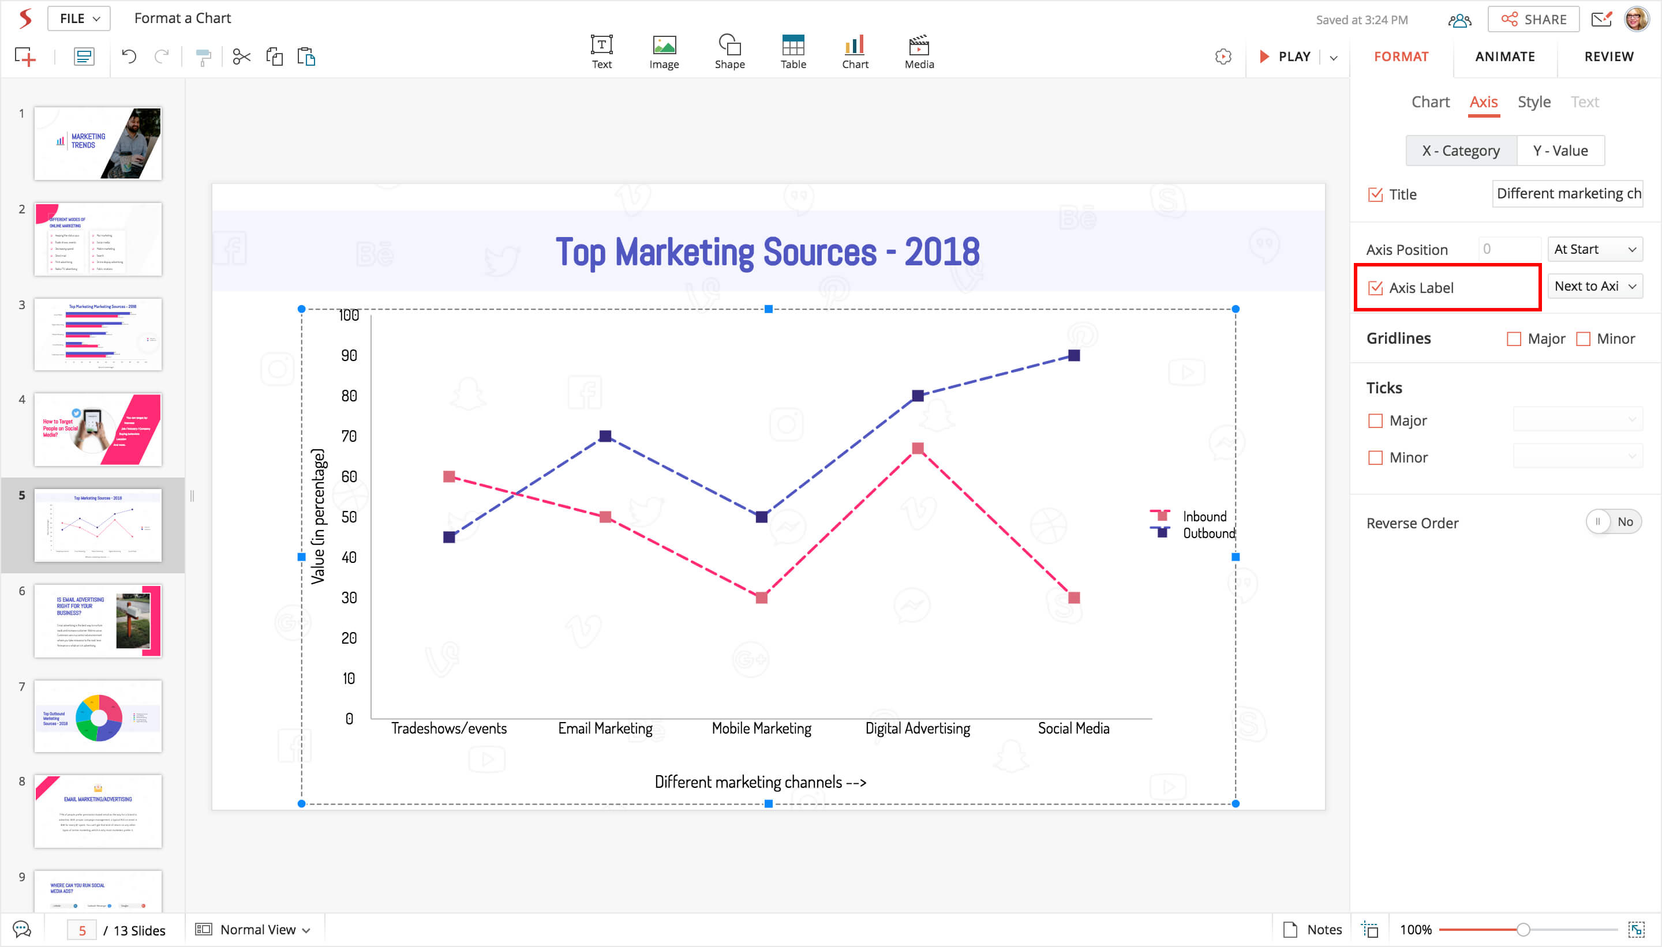Insert a Table from toolbar
Image resolution: width=1662 pixels, height=947 pixels.
[792, 51]
